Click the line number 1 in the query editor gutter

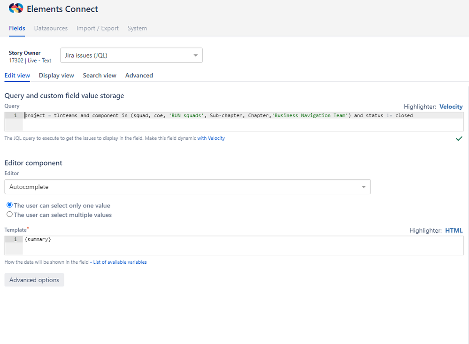tap(15, 115)
